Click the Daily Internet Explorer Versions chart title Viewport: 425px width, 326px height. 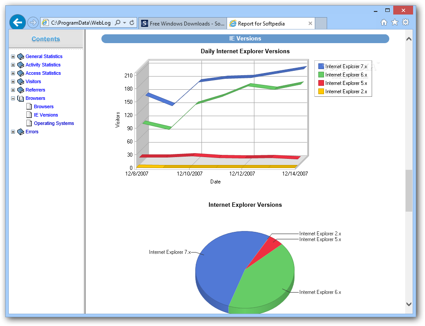(x=245, y=51)
